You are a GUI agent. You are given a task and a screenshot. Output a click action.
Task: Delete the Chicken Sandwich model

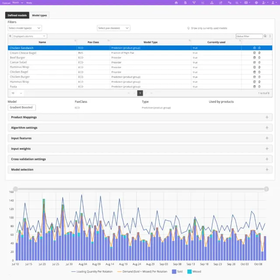click(x=255, y=48)
